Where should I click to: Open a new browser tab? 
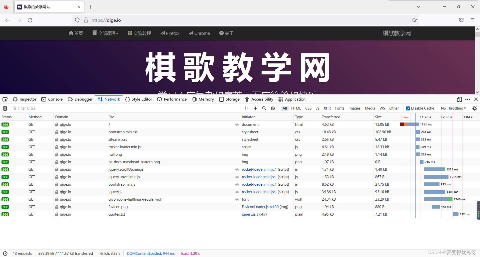[90, 7]
